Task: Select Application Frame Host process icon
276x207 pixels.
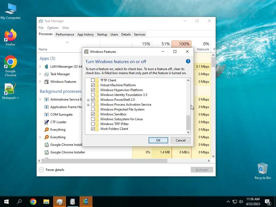Action: [46, 107]
